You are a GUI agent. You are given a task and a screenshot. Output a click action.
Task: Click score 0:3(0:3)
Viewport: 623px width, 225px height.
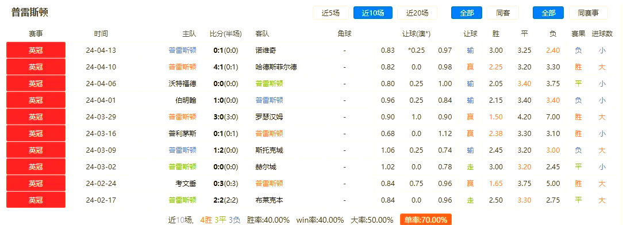225,184
